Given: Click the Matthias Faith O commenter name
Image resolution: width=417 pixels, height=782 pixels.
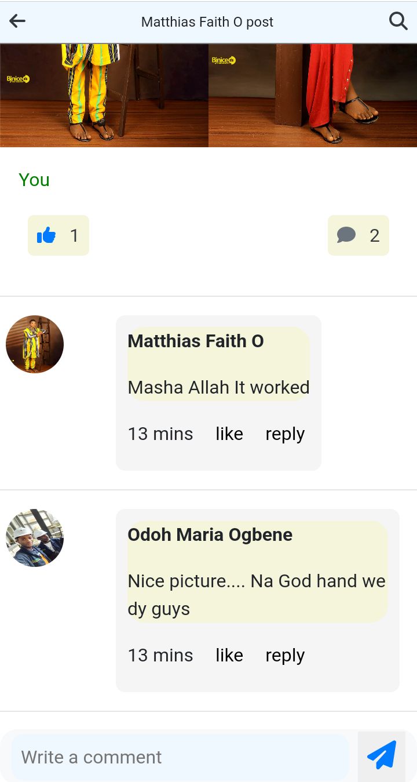Looking at the screenshot, I should (x=196, y=341).
